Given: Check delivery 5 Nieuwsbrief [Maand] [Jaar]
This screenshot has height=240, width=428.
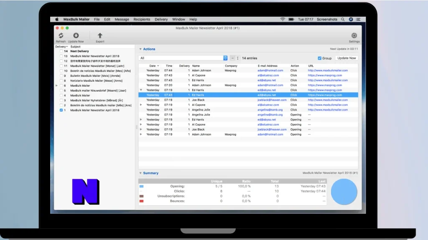Looking at the screenshot, I should click(x=61, y=90).
